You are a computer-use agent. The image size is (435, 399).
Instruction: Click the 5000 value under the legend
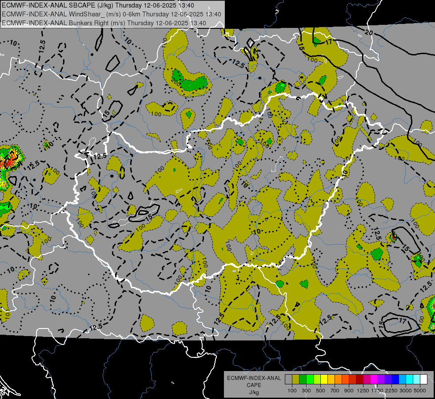tap(420, 391)
